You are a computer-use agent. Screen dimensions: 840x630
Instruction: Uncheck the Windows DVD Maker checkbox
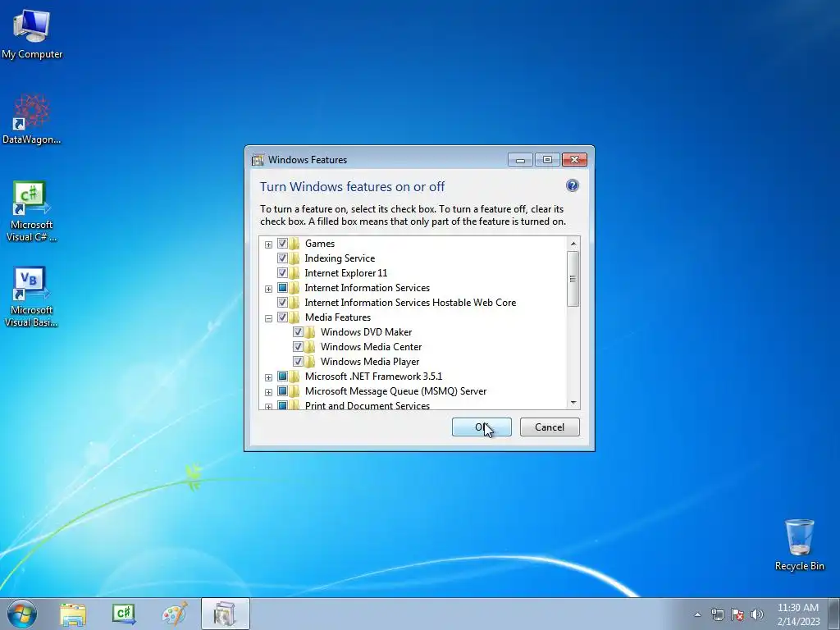pos(298,332)
